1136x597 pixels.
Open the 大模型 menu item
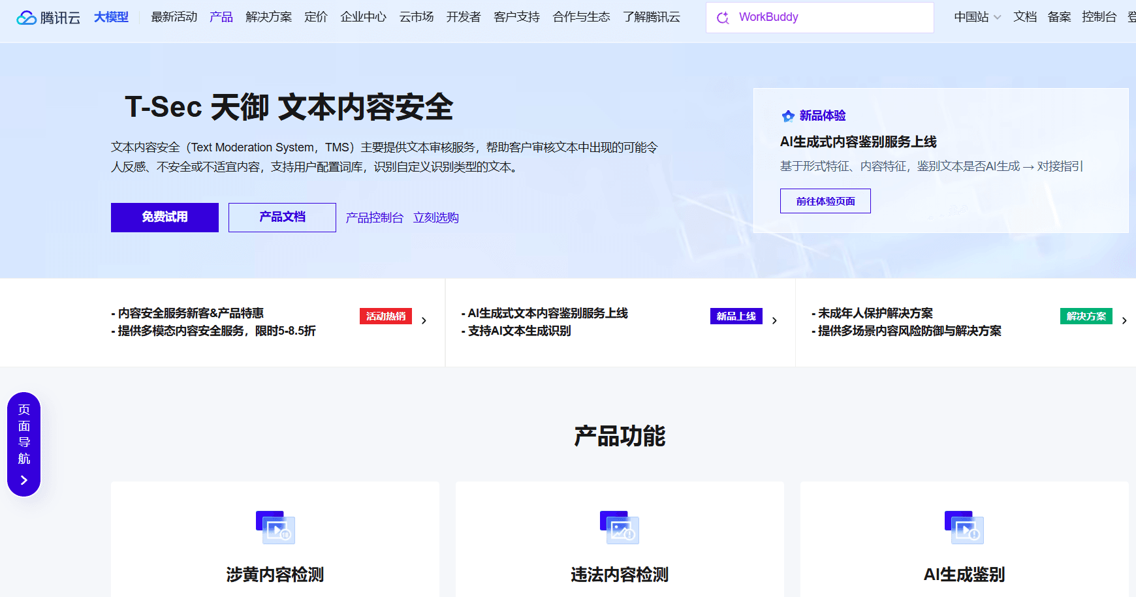(111, 17)
